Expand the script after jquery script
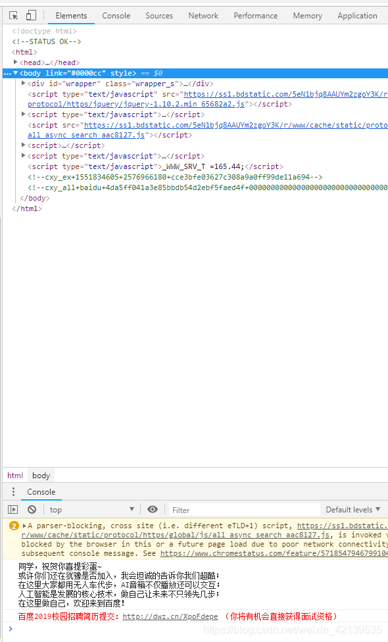 [x=23, y=114]
